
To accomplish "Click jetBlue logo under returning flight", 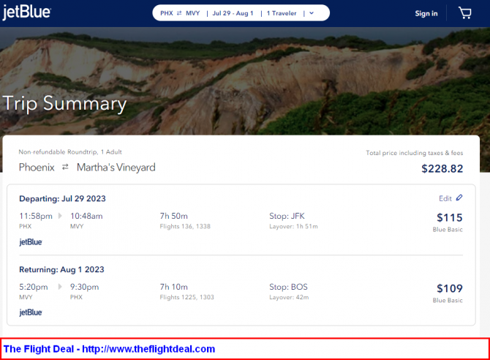I will [31, 312].
